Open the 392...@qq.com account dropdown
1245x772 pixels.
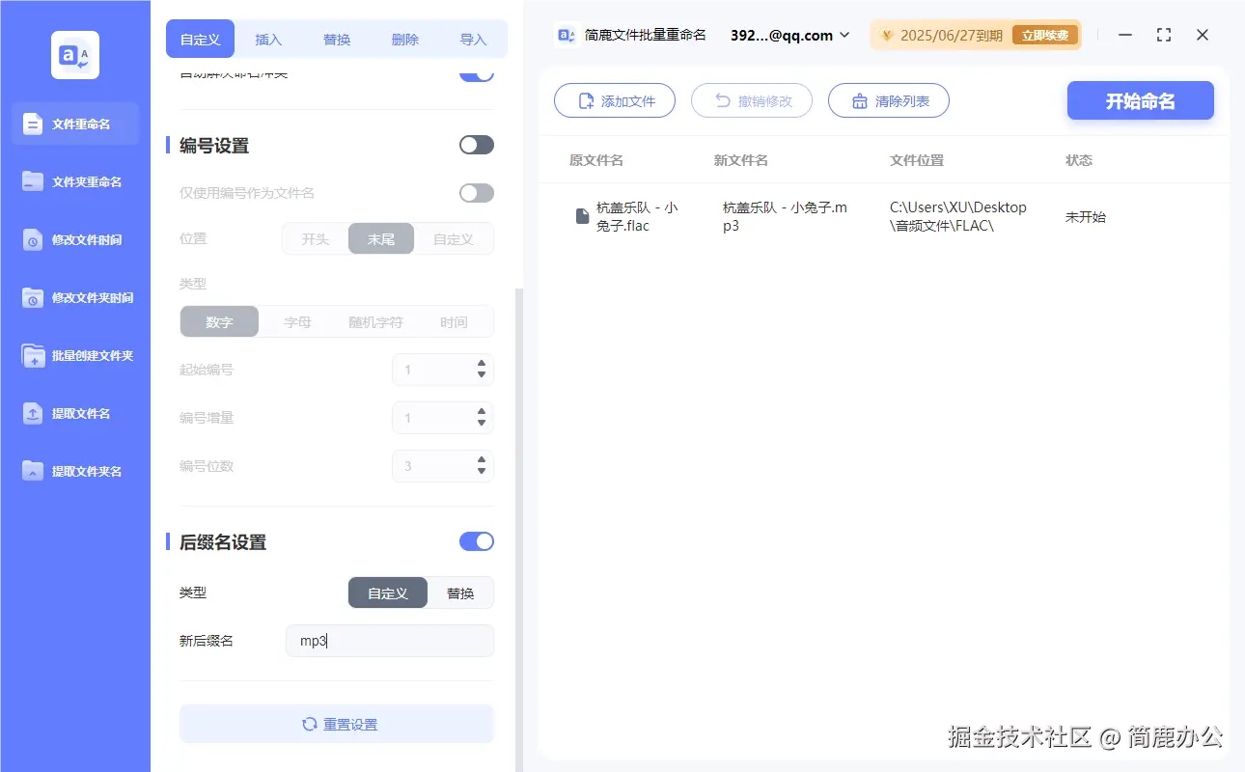(788, 35)
